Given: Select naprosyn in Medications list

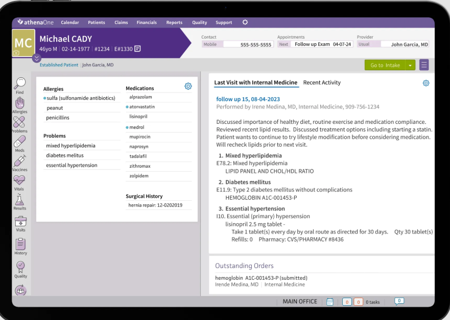Looking at the screenshot, I should (x=159, y=147).
